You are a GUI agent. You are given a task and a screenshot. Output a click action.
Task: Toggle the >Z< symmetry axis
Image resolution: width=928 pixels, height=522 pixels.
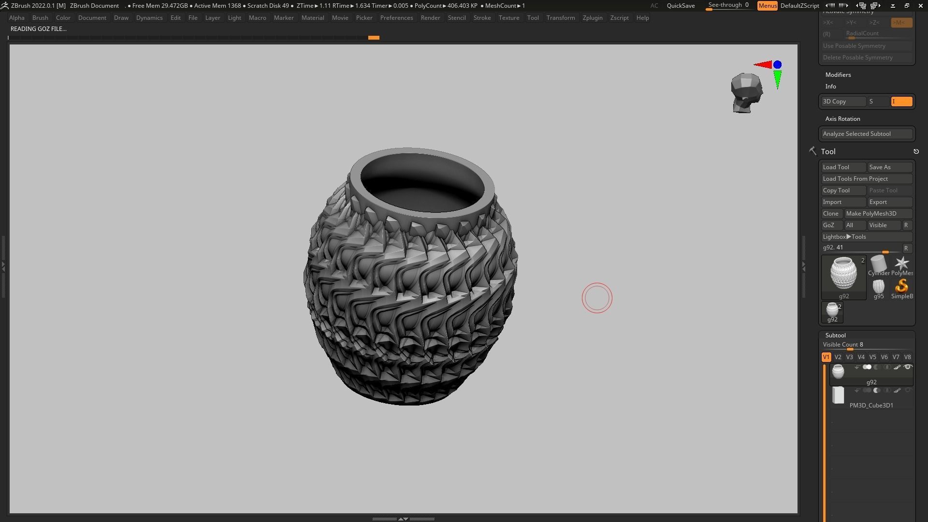[878, 23]
